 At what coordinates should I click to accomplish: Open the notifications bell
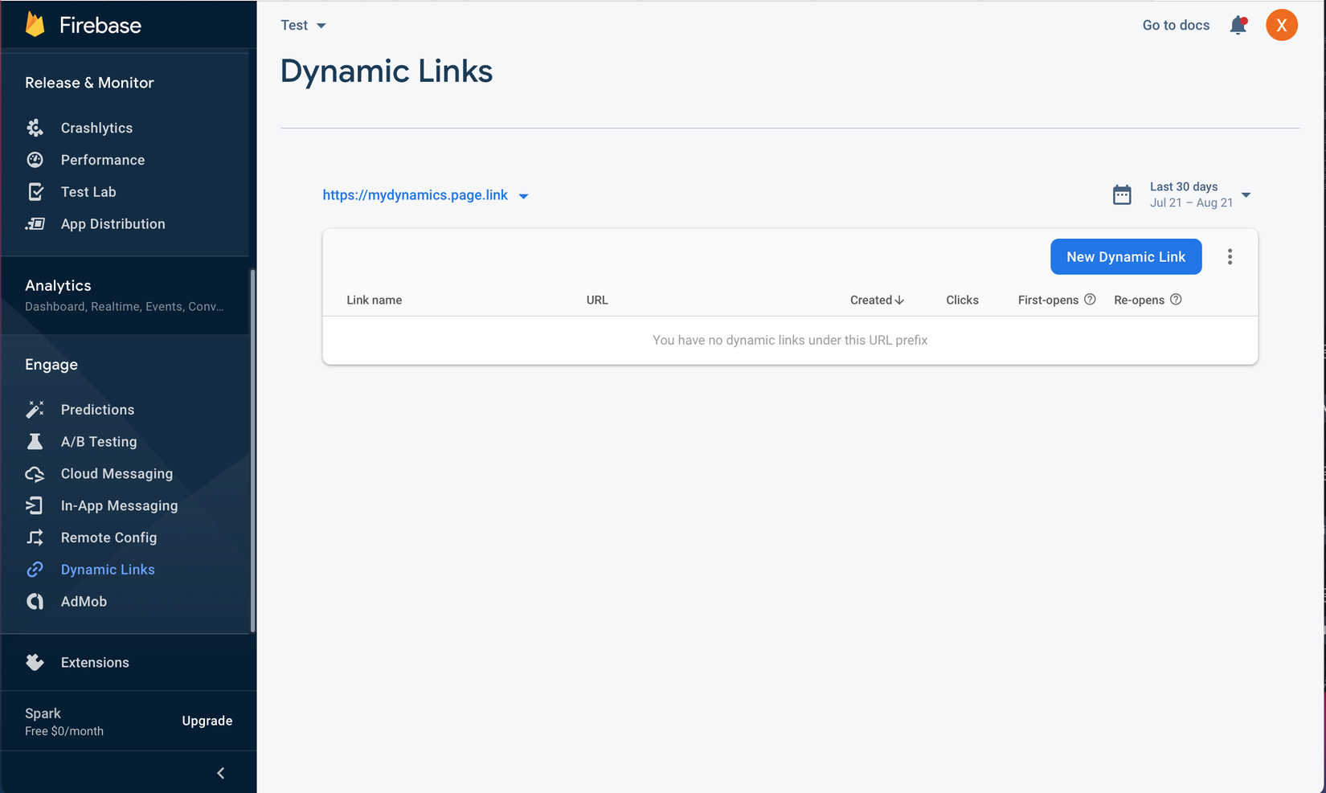click(1238, 26)
